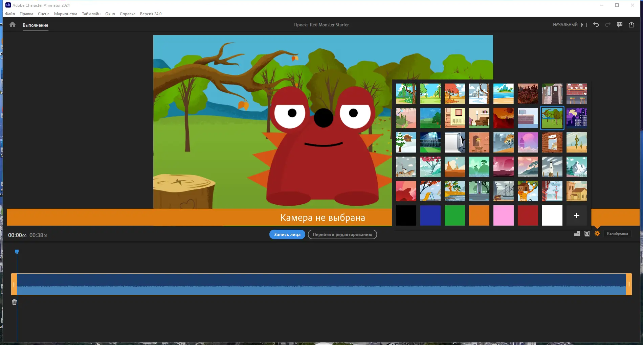Go to the Home screen icon

click(13, 24)
